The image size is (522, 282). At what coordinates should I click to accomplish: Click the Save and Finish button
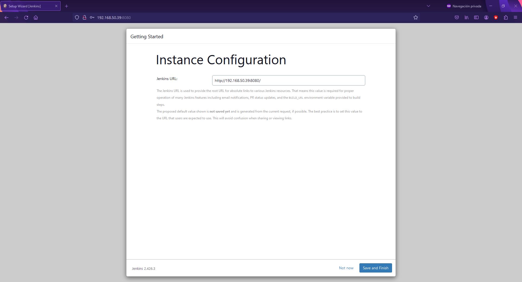pos(375,268)
